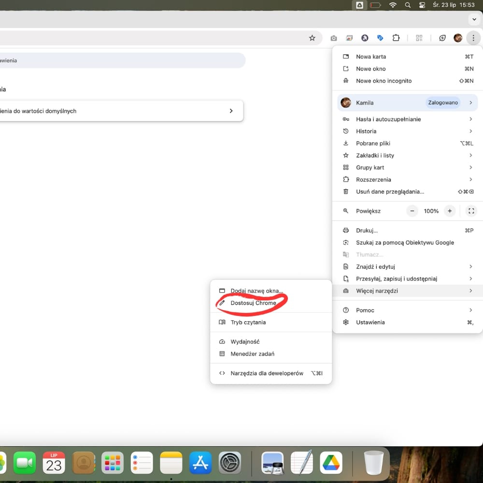Click the Zalogowano profile status button
The height and width of the screenshot is (483, 483).
442,102
